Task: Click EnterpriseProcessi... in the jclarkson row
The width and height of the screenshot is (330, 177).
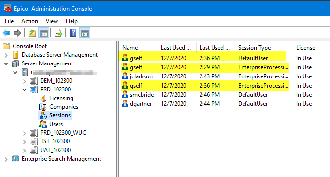Action: 263,76
